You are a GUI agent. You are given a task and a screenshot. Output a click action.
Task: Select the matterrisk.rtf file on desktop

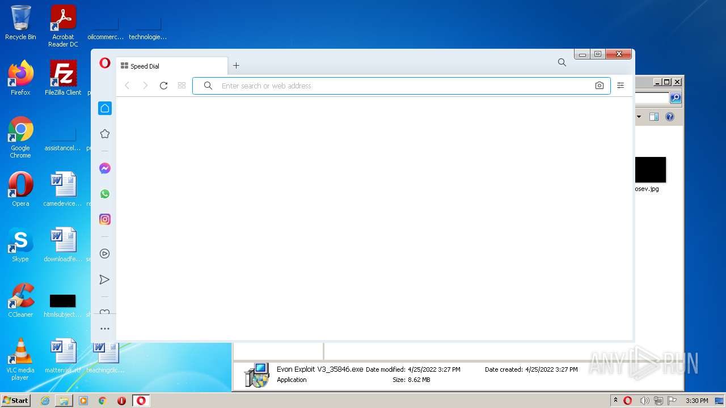[63, 356]
